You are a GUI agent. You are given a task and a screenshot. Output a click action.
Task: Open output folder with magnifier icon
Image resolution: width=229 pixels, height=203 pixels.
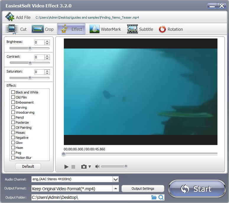(x=161, y=197)
